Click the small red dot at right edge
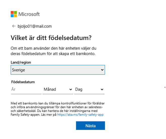 click(165, 87)
